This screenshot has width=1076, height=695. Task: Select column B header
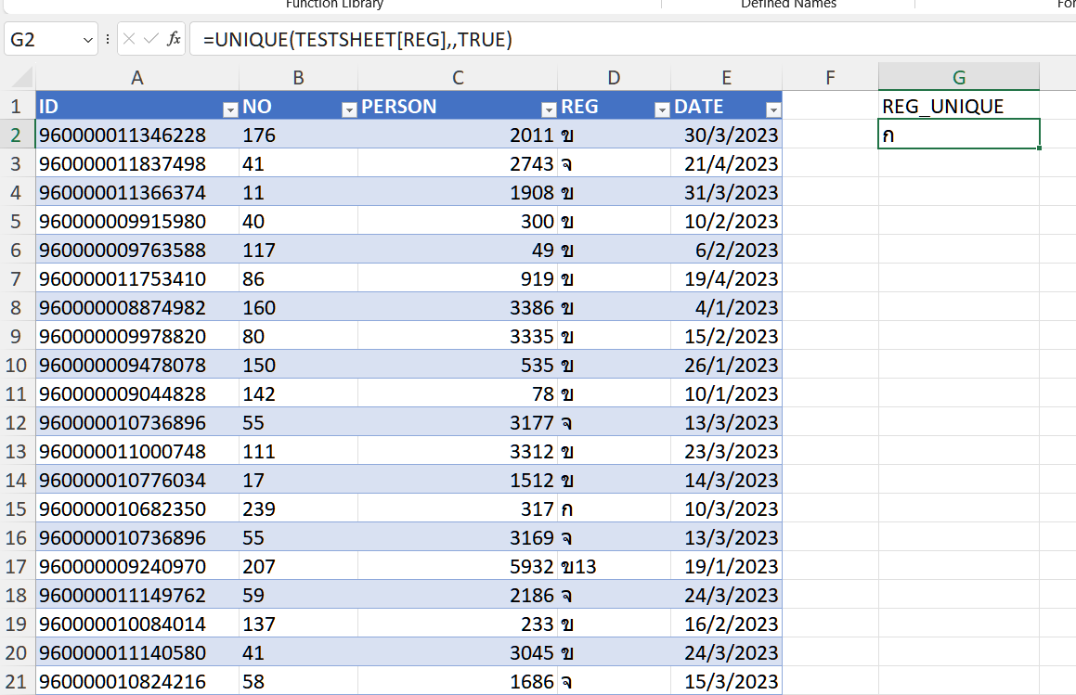coord(299,78)
